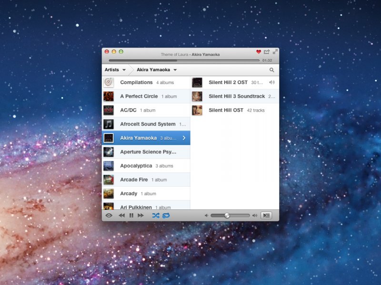Click "42 tracks" count text
The image size is (381, 285).
pyautogui.click(x=256, y=111)
